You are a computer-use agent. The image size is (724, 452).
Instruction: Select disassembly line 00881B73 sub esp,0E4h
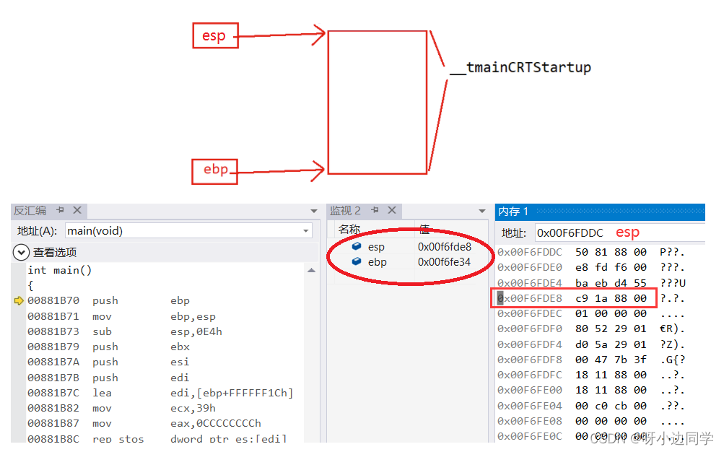click(125, 332)
